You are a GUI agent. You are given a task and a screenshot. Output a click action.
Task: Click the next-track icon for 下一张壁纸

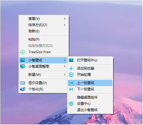71,89
